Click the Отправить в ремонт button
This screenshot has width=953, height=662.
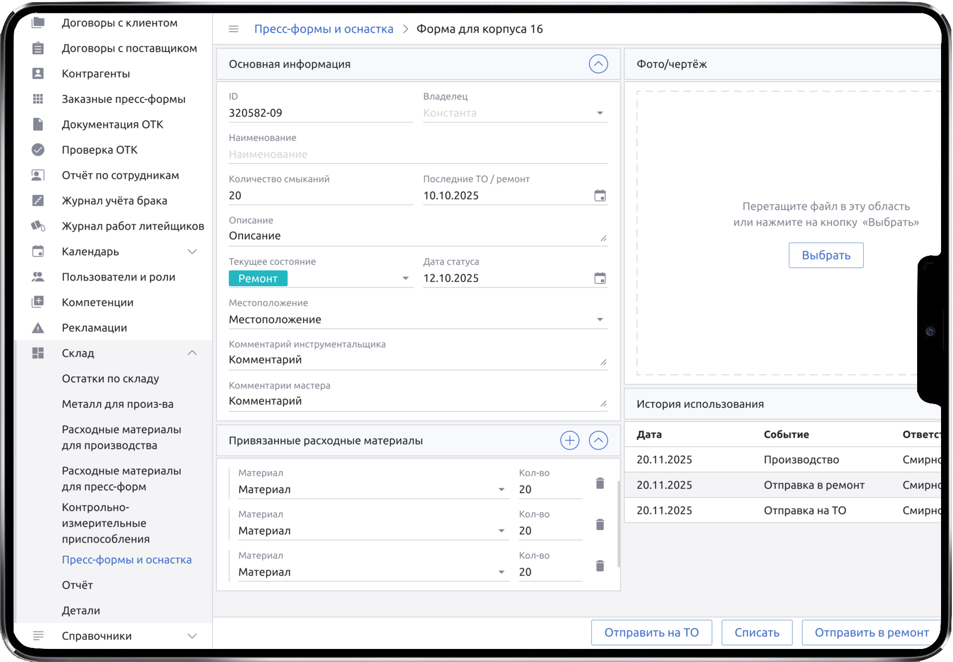click(871, 632)
